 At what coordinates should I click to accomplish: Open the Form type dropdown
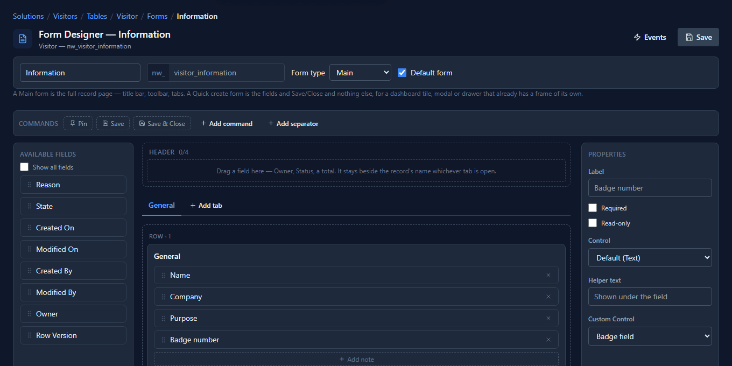click(360, 73)
